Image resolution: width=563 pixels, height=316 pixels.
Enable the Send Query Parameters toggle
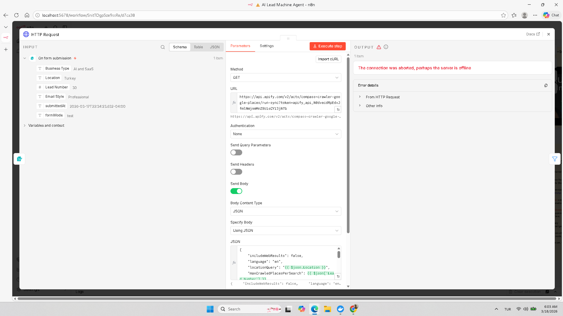[x=236, y=152]
